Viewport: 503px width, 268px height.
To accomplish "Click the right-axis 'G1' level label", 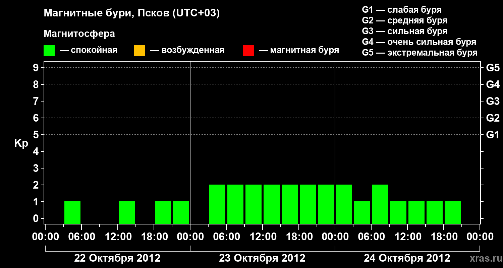I will coord(493,135).
